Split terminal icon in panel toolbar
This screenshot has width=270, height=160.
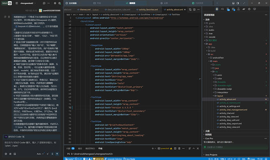point(175,149)
